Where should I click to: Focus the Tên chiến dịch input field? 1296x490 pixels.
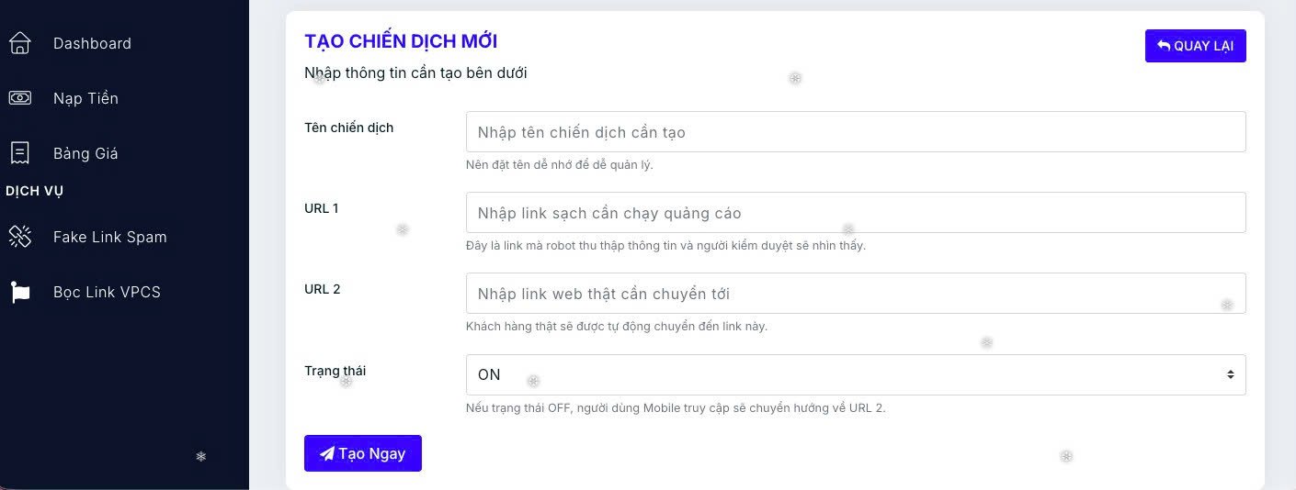click(x=855, y=132)
